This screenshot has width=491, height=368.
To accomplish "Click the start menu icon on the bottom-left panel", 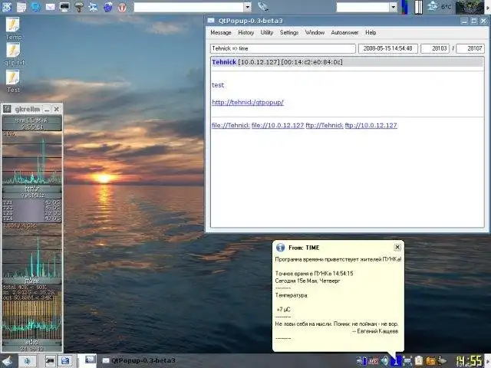I will point(8,360).
